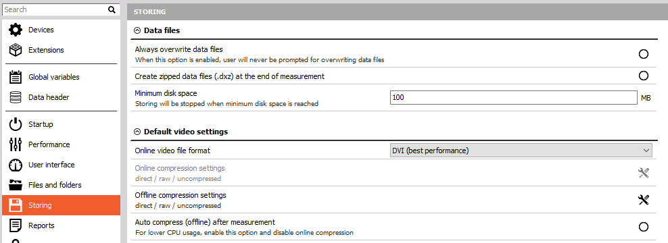
Task: Collapse the Data files section
Action: click(137, 30)
